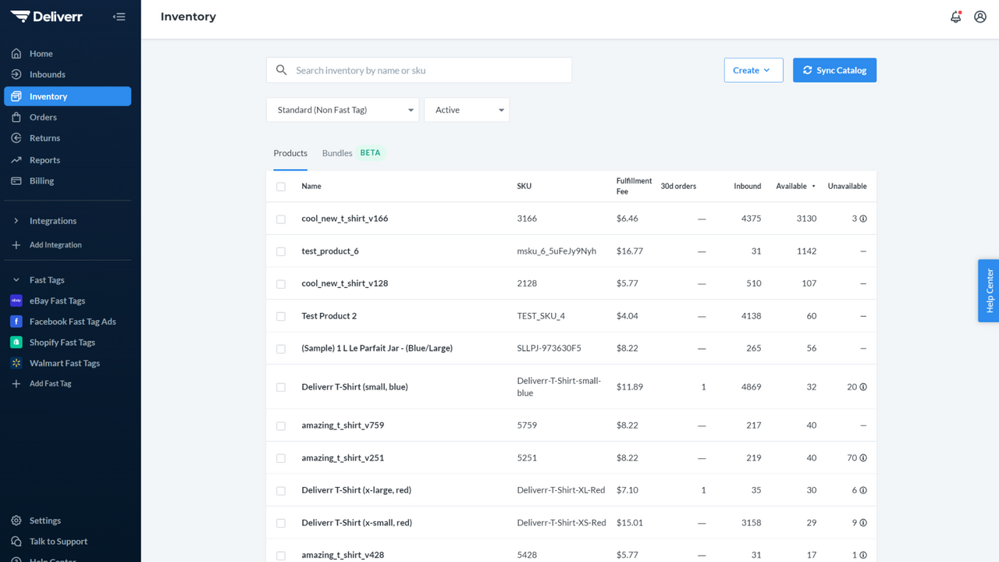Collapse the sidebar with chevron icon

tap(119, 16)
